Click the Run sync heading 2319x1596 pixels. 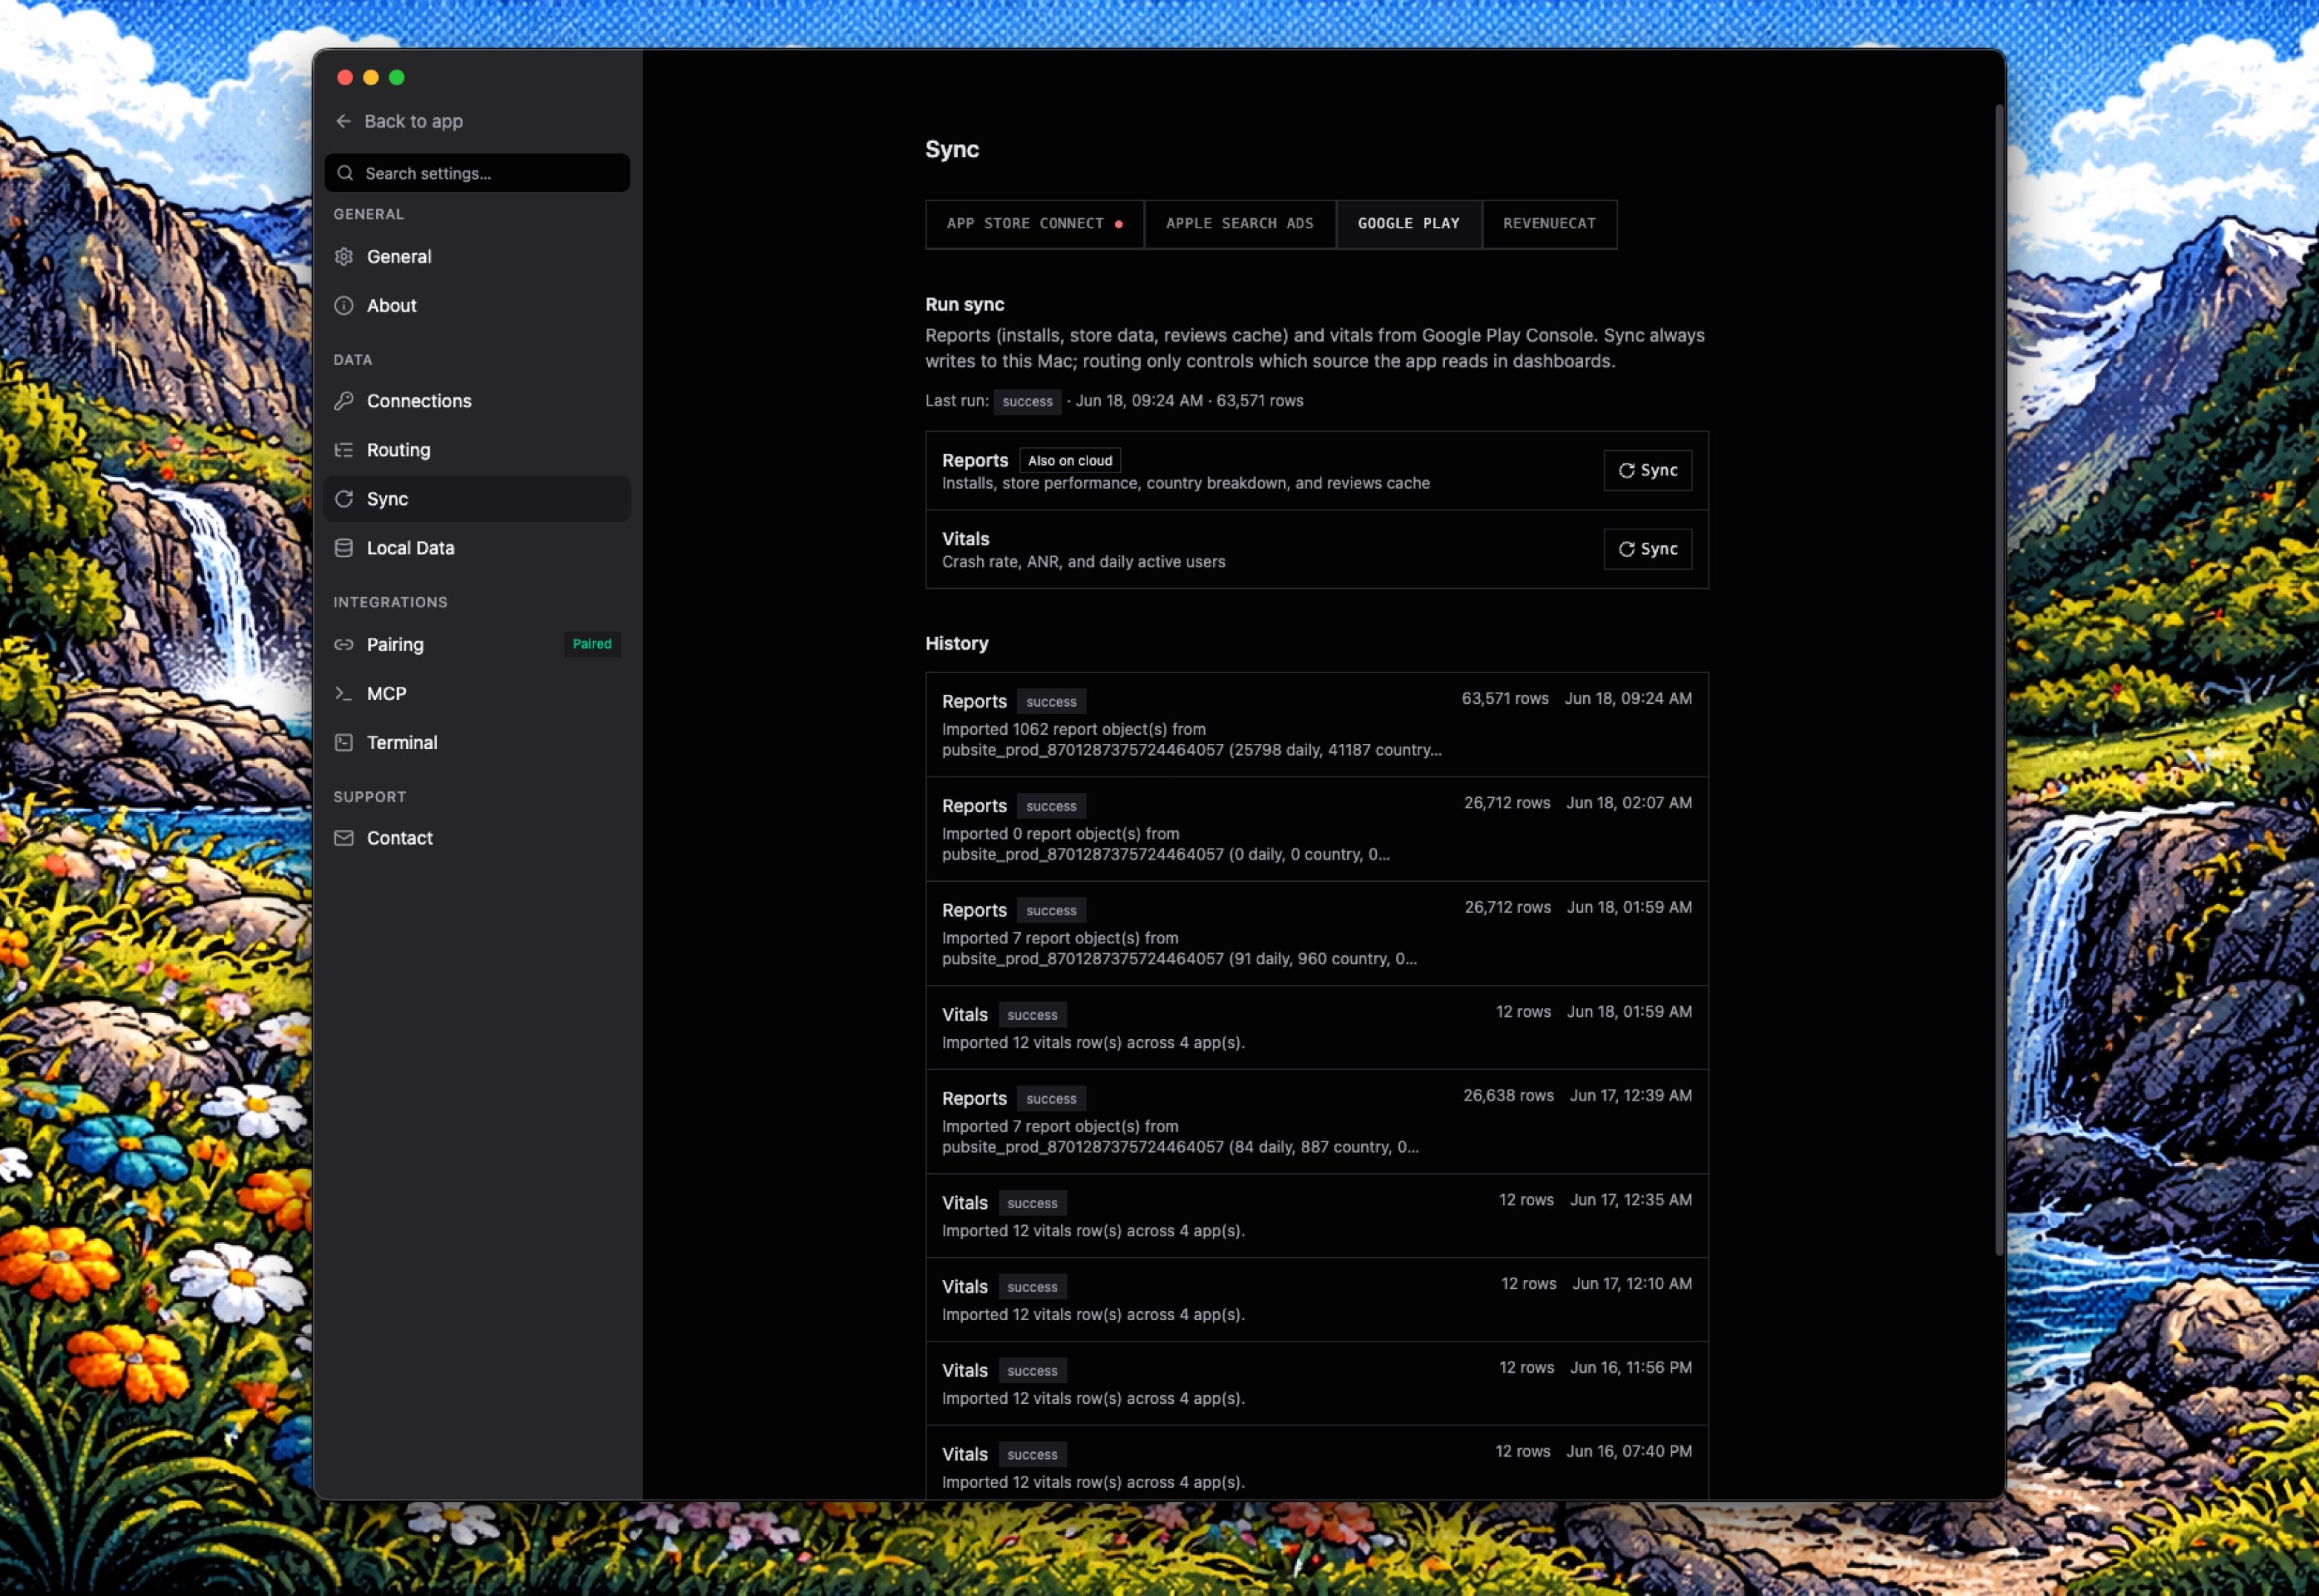tap(964, 304)
